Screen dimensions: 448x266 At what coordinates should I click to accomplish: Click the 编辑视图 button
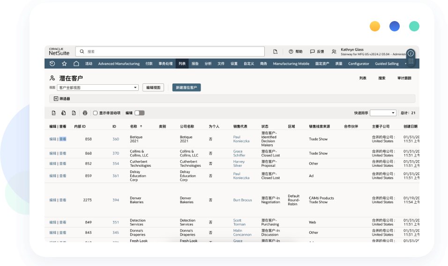(x=153, y=88)
